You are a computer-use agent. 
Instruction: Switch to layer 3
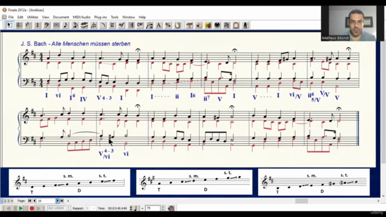(8, 201)
